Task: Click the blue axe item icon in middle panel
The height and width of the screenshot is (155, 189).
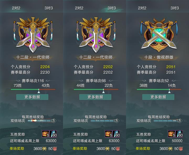Action: [116, 134]
